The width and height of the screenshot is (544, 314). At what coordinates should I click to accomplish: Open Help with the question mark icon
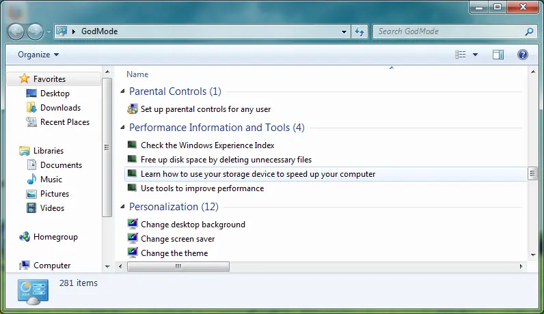pyautogui.click(x=523, y=55)
